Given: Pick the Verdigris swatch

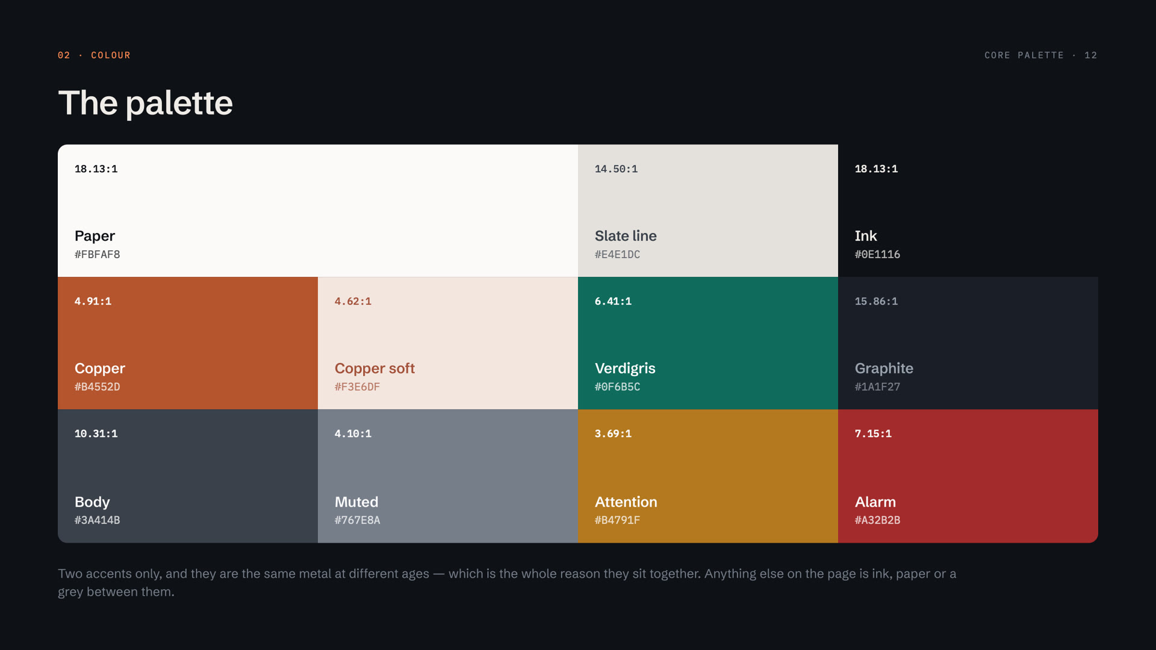Looking at the screenshot, I should pos(708,343).
